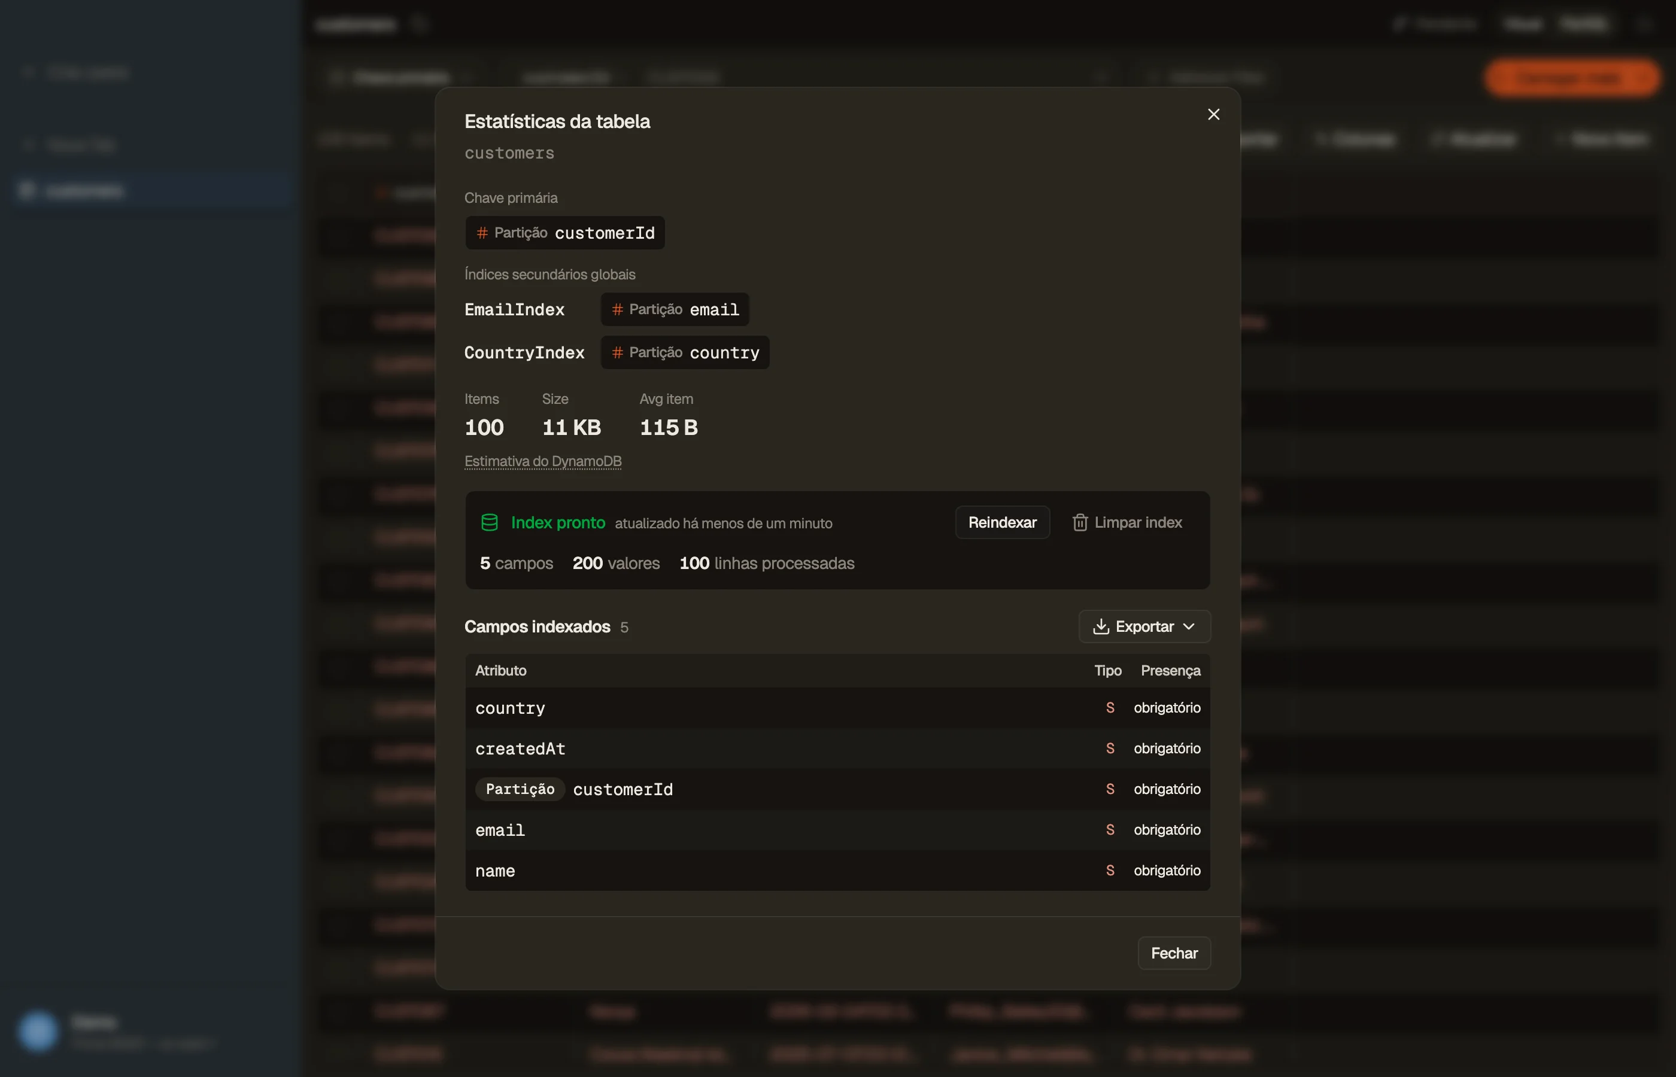Select the name attribute row
This screenshot has height=1077, width=1676.
[837, 871]
